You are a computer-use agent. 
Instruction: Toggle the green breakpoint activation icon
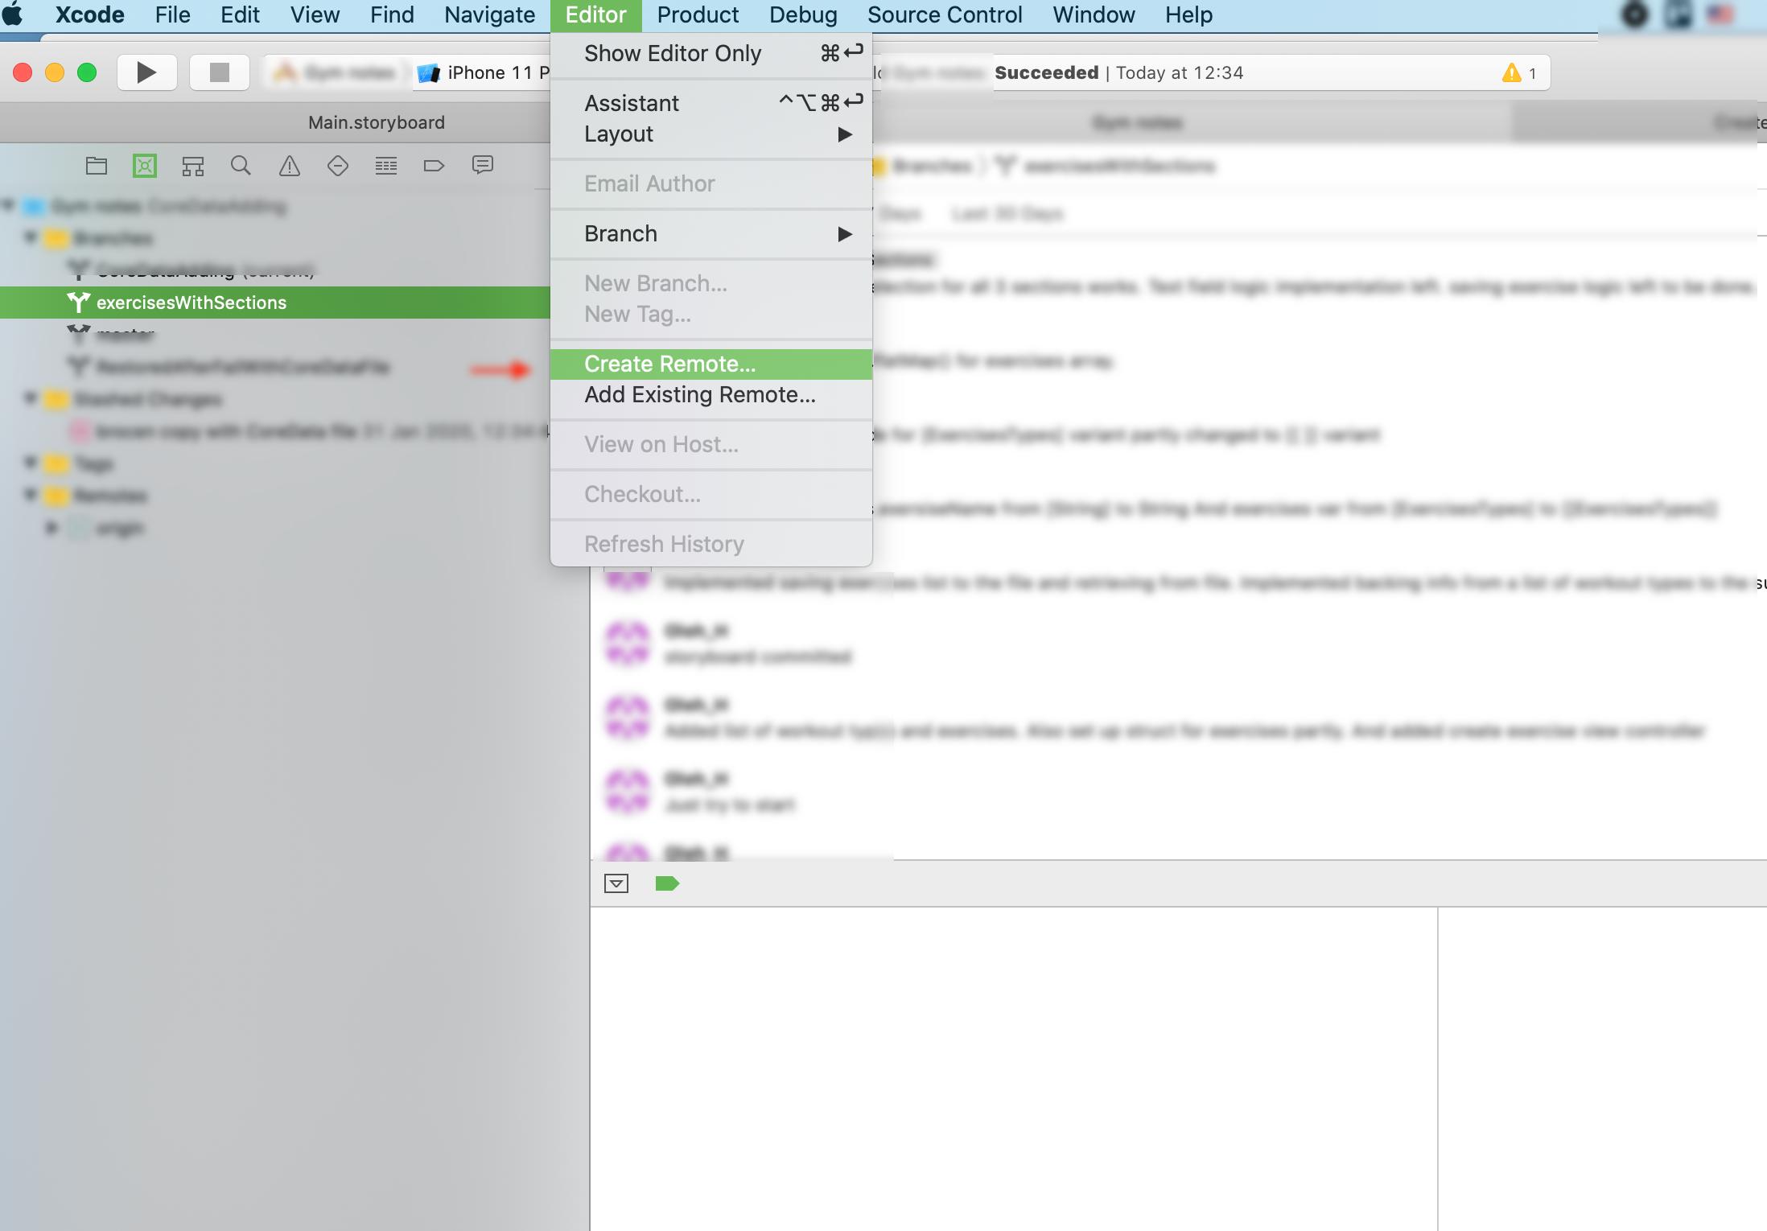pos(667,883)
